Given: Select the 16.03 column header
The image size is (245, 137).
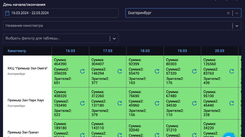Looking at the screenshot, I should click(70, 51).
